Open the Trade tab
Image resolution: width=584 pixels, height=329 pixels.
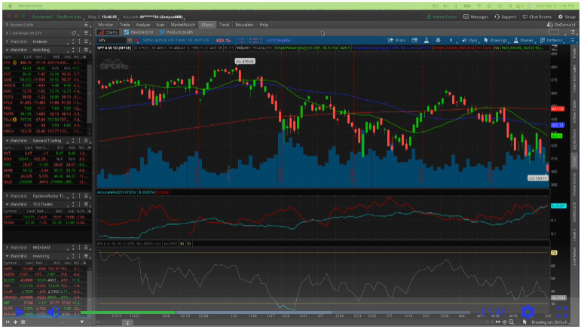pyautogui.click(x=124, y=25)
